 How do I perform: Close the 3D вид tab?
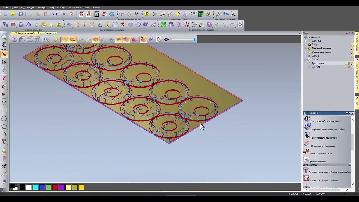point(55,33)
